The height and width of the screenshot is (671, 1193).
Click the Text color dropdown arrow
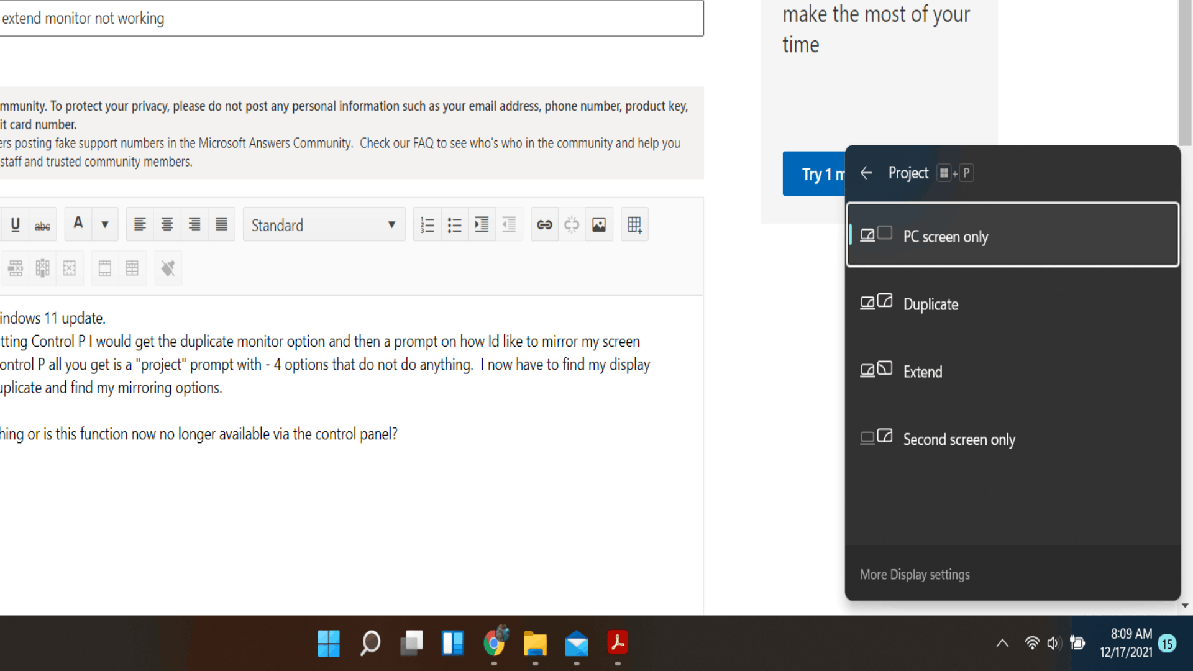tap(105, 226)
